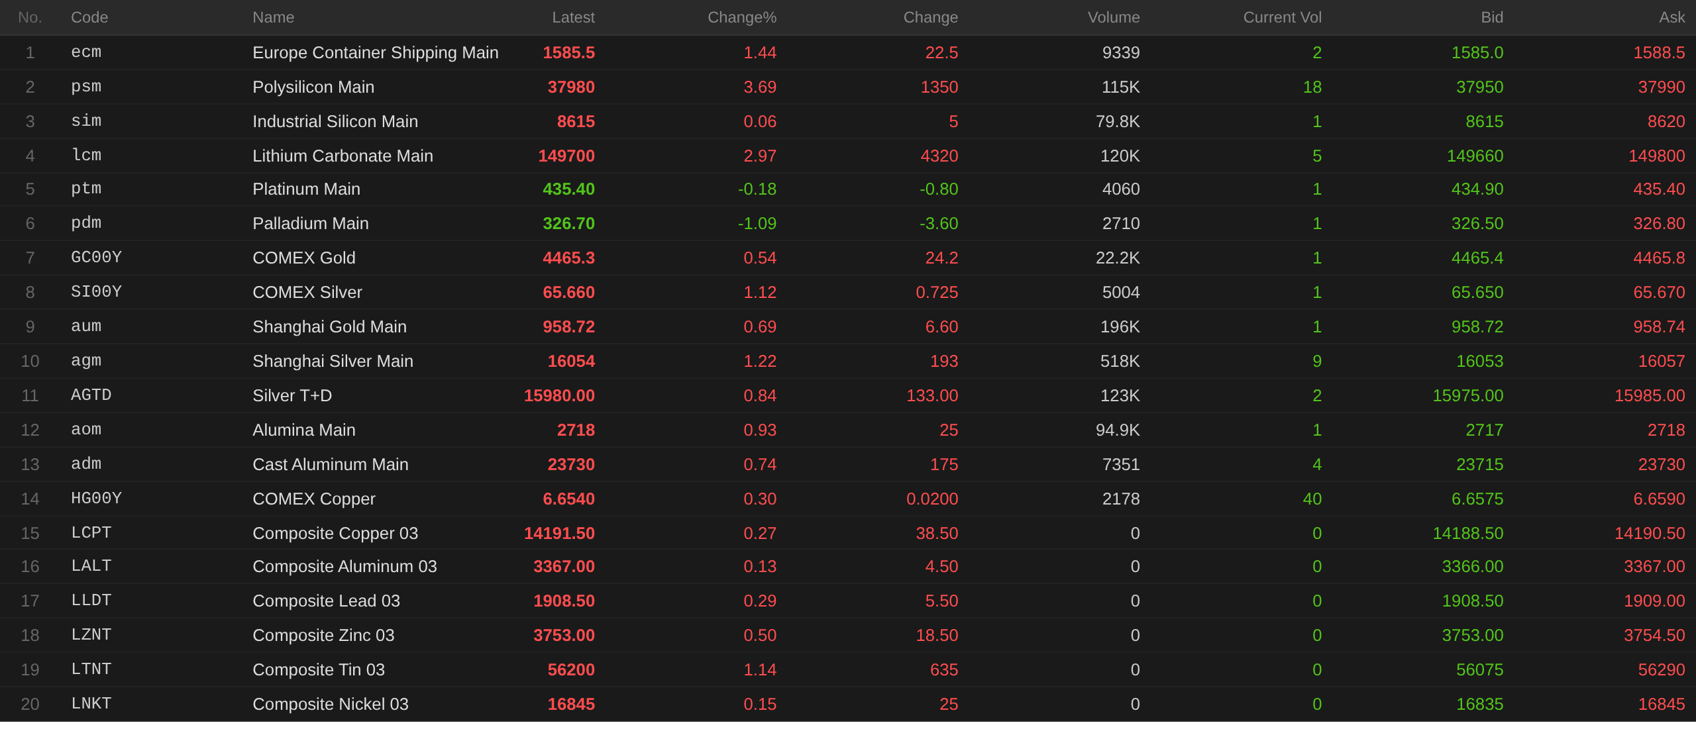The height and width of the screenshot is (731, 1696).
Task: Click the ecm code cell
Action: (x=86, y=52)
